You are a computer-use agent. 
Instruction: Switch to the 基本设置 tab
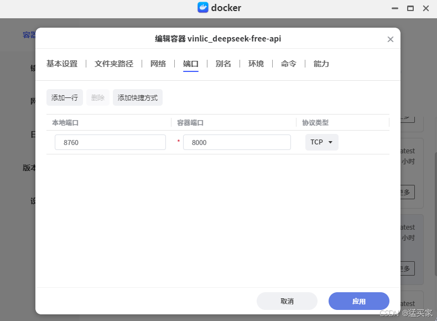(x=62, y=64)
